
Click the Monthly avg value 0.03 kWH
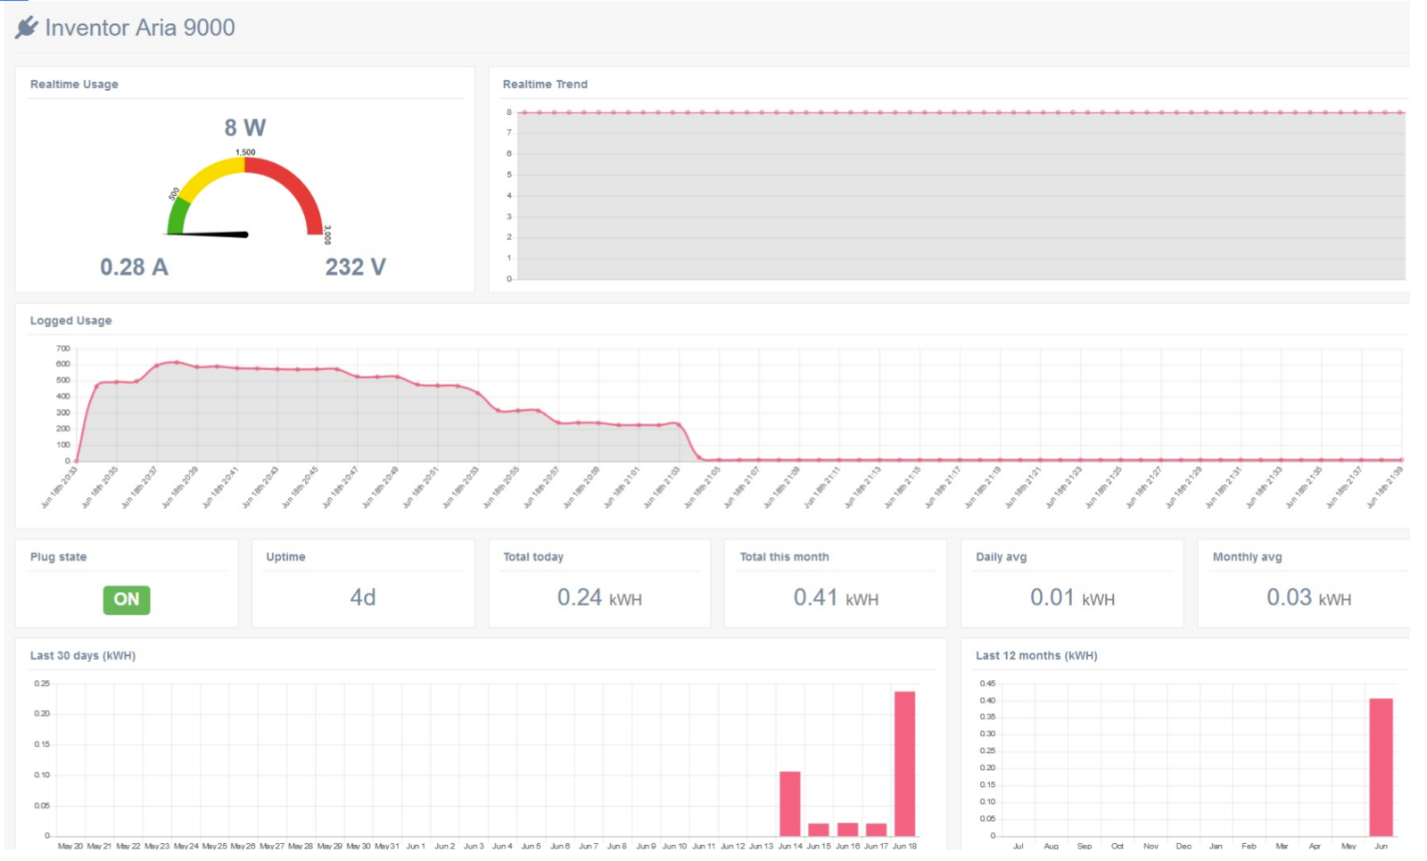1308,598
